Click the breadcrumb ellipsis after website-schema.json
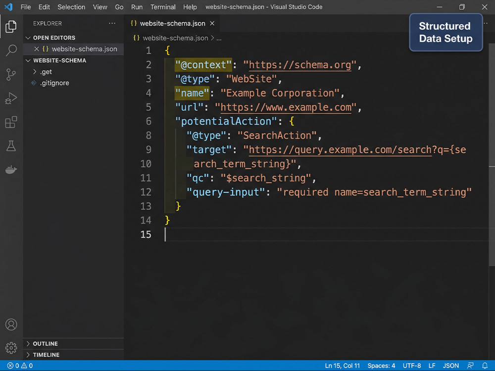This screenshot has height=371, width=495. [219, 38]
